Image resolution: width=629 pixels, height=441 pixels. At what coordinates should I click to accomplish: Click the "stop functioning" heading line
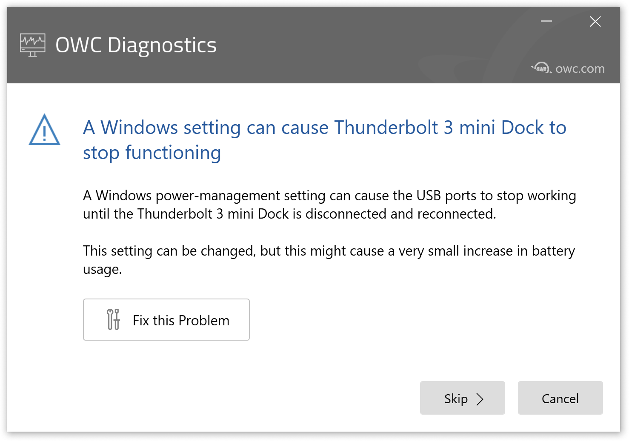tap(152, 153)
